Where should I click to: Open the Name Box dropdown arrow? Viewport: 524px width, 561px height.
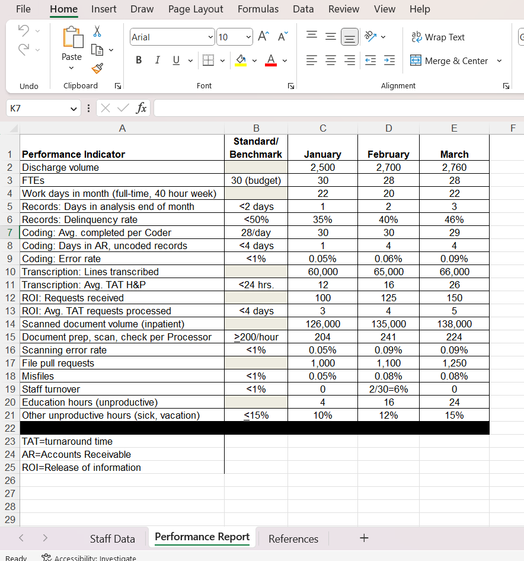[74, 109]
